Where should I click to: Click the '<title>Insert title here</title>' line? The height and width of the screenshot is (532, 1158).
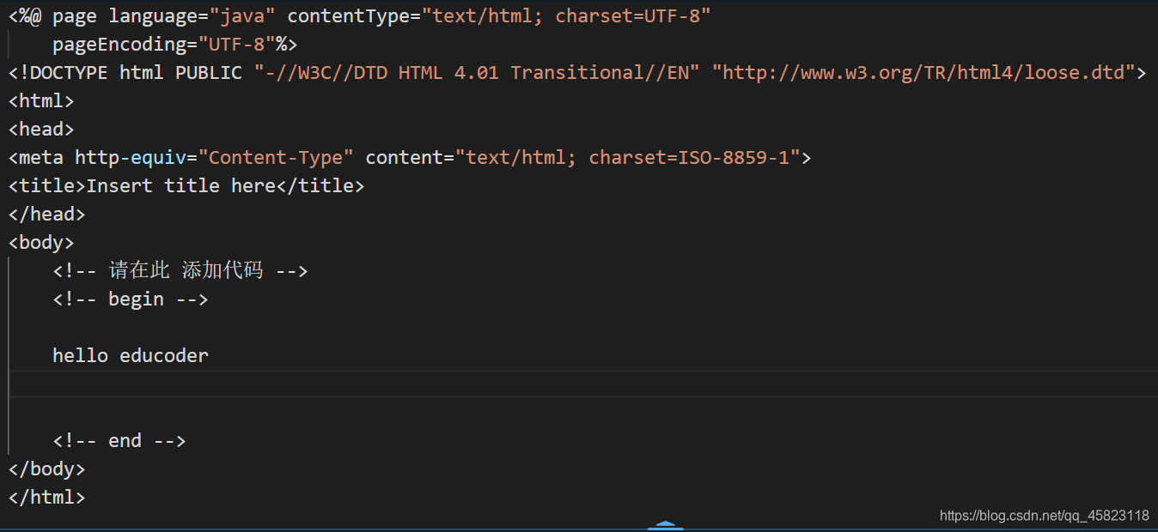click(186, 185)
